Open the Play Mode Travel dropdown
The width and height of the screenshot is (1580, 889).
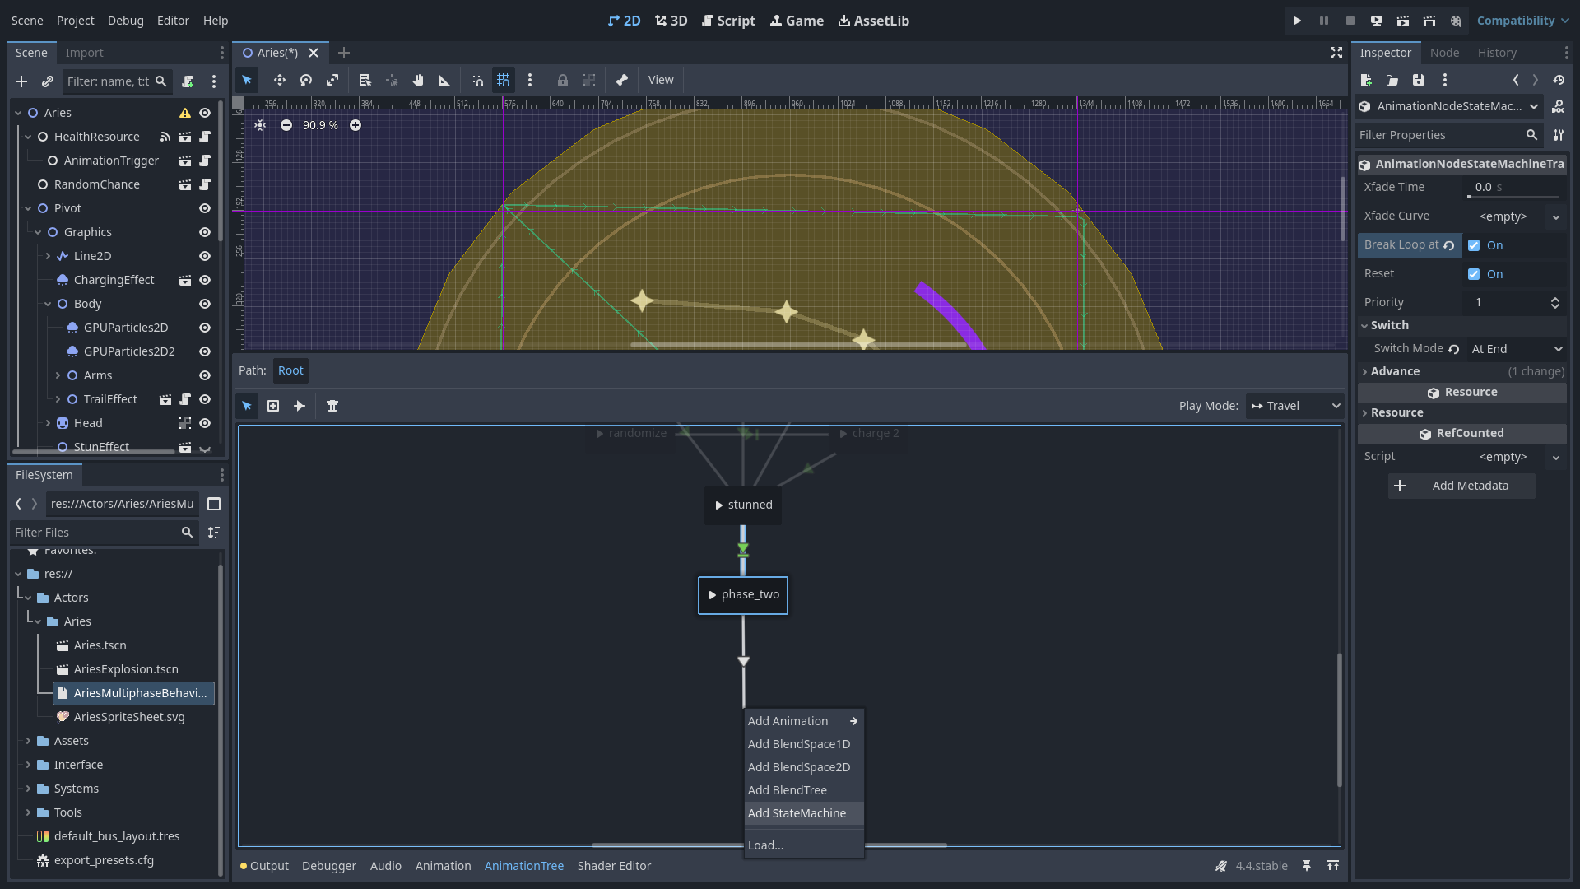(x=1295, y=406)
